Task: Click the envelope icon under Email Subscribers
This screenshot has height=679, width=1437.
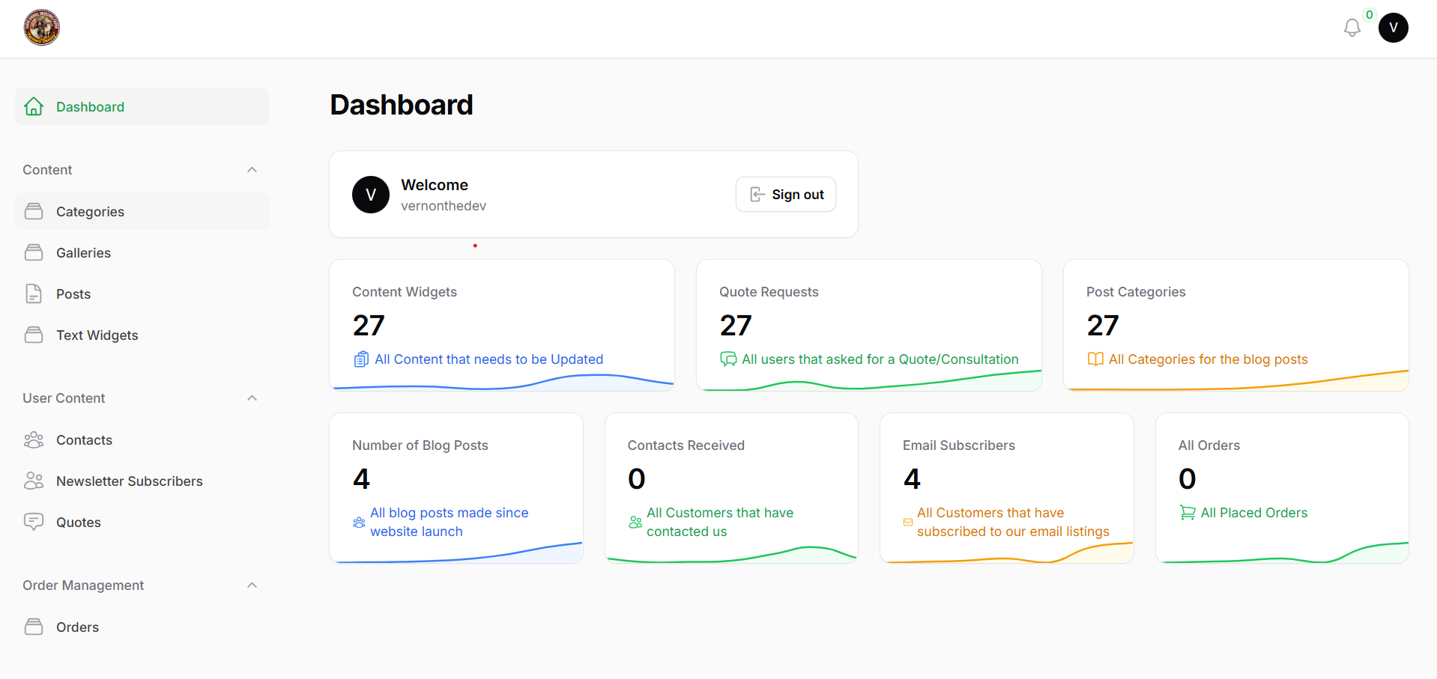Action: click(x=908, y=523)
